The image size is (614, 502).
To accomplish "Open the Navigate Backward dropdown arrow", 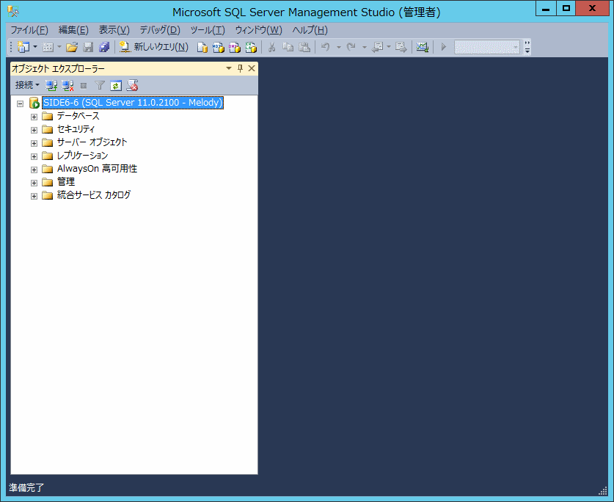I will [x=389, y=47].
